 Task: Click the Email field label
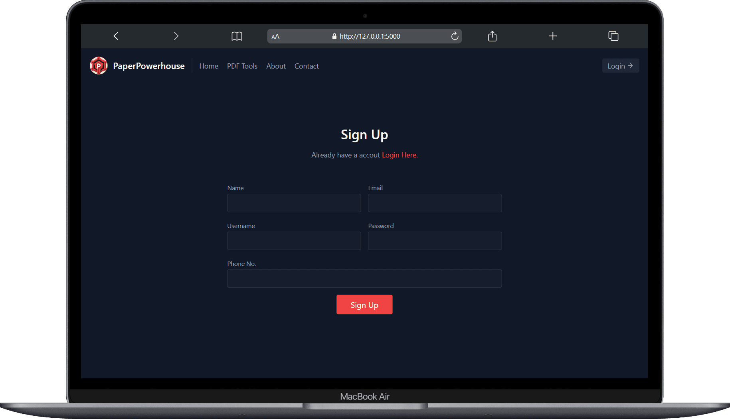[375, 188]
